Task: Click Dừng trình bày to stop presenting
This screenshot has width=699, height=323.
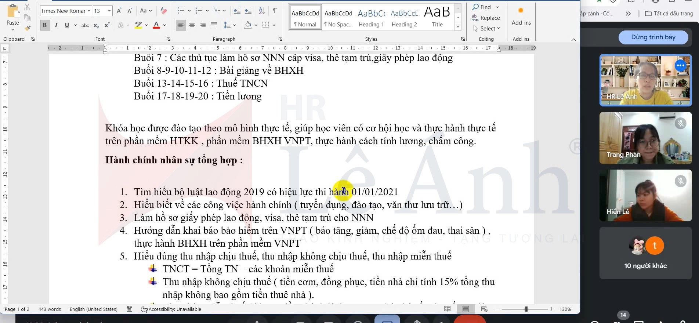Action: click(653, 37)
